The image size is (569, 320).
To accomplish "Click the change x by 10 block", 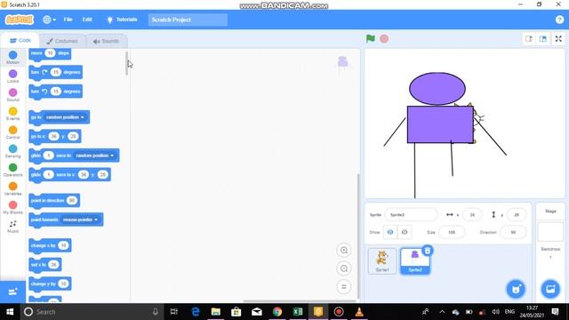I will click(x=50, y=245).
